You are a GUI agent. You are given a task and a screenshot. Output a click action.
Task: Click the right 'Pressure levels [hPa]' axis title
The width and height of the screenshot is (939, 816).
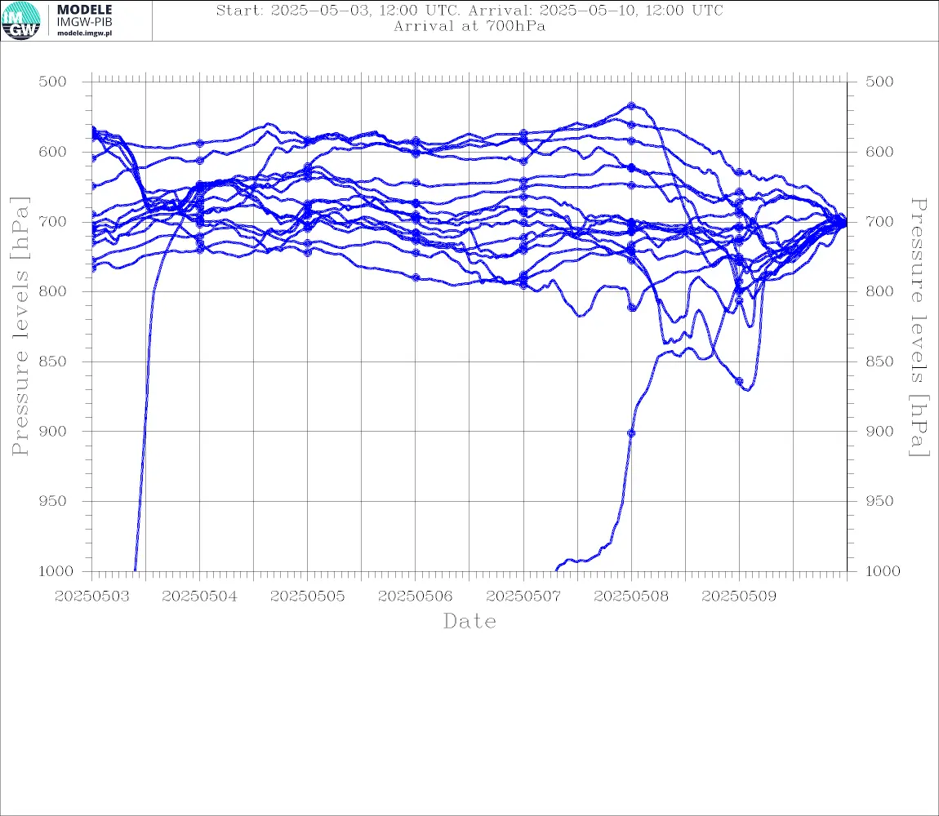click(919, 327)
